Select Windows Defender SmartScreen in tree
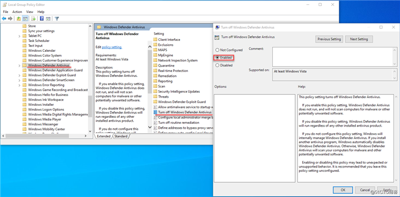The width and height of the screenshot is (400, 197). coord(51,80)
